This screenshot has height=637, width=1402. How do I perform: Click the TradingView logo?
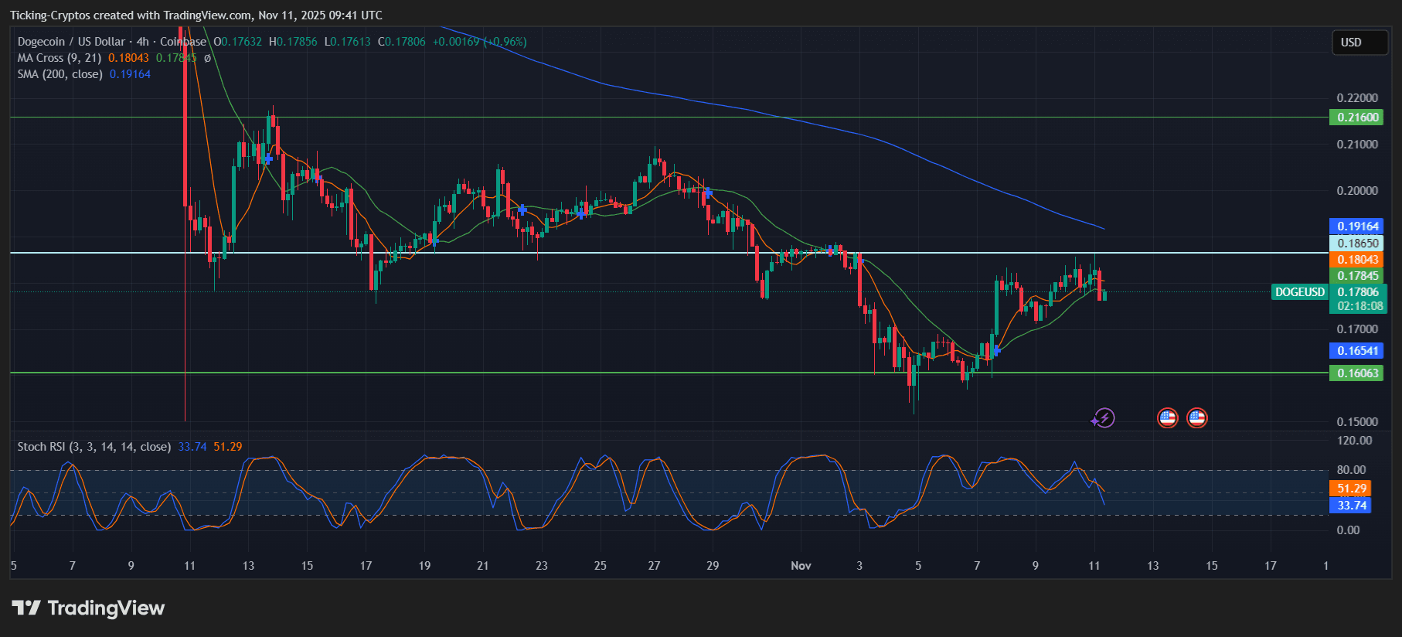[88, 608]
